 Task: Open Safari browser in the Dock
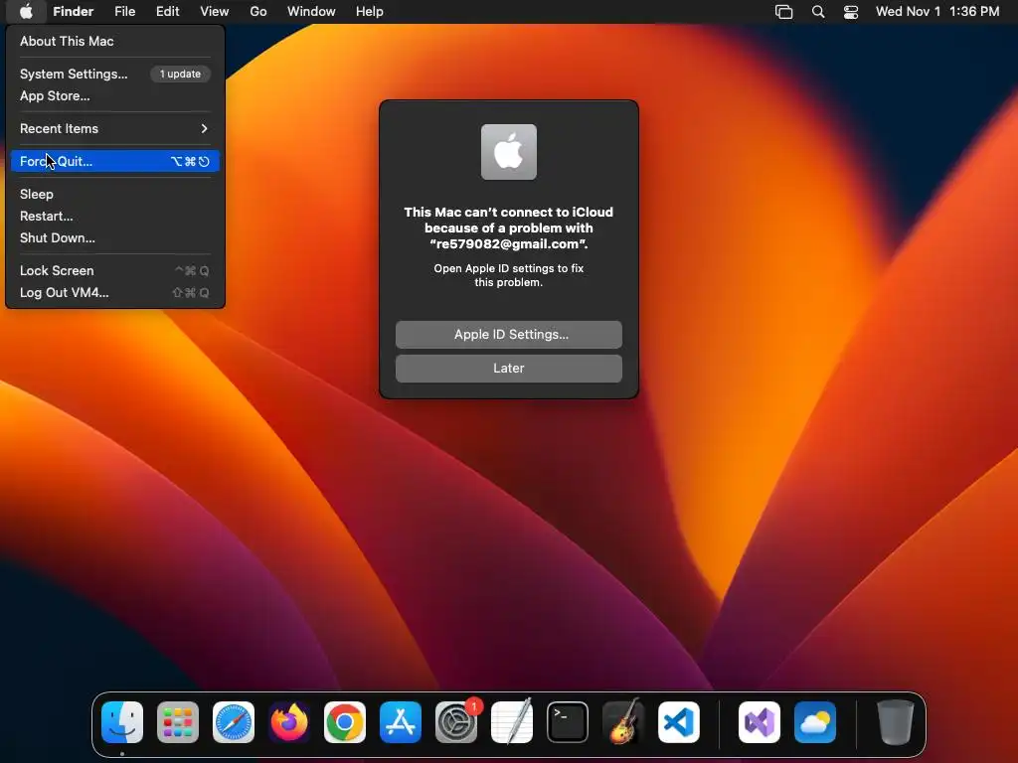point(234,722)
